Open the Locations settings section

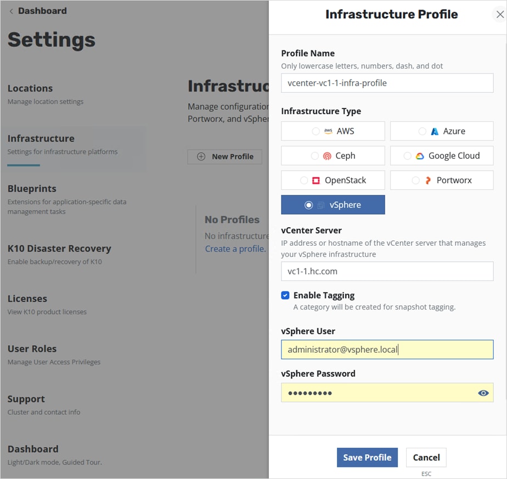point(45,94)
